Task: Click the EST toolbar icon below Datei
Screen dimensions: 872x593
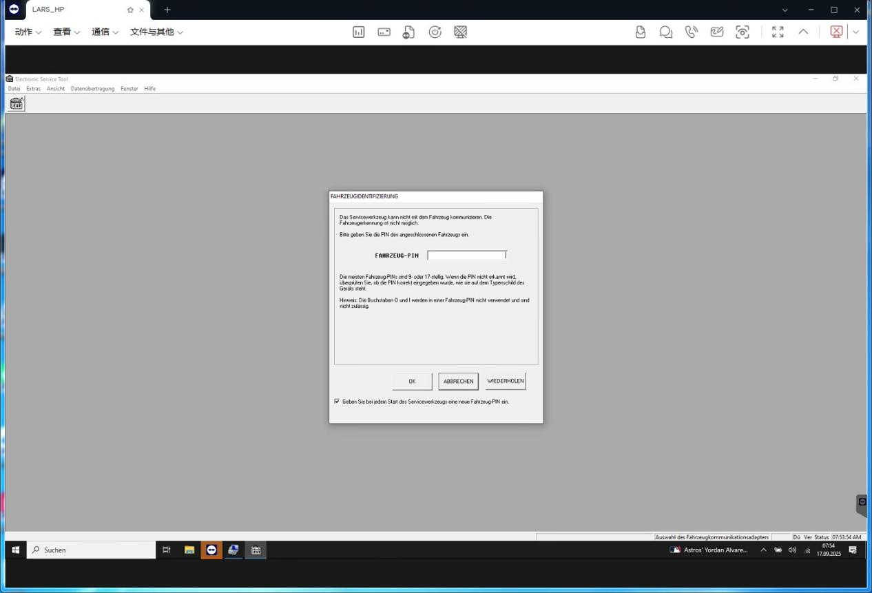Action: coord(17,103)
